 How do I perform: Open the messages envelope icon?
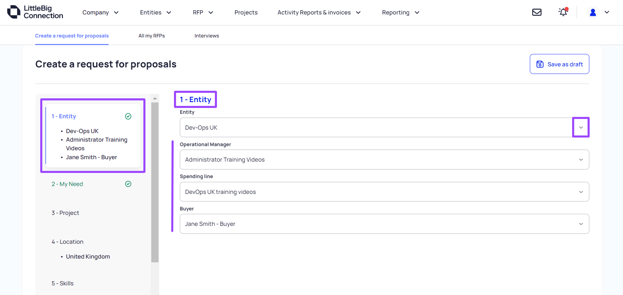click(537, 12)
